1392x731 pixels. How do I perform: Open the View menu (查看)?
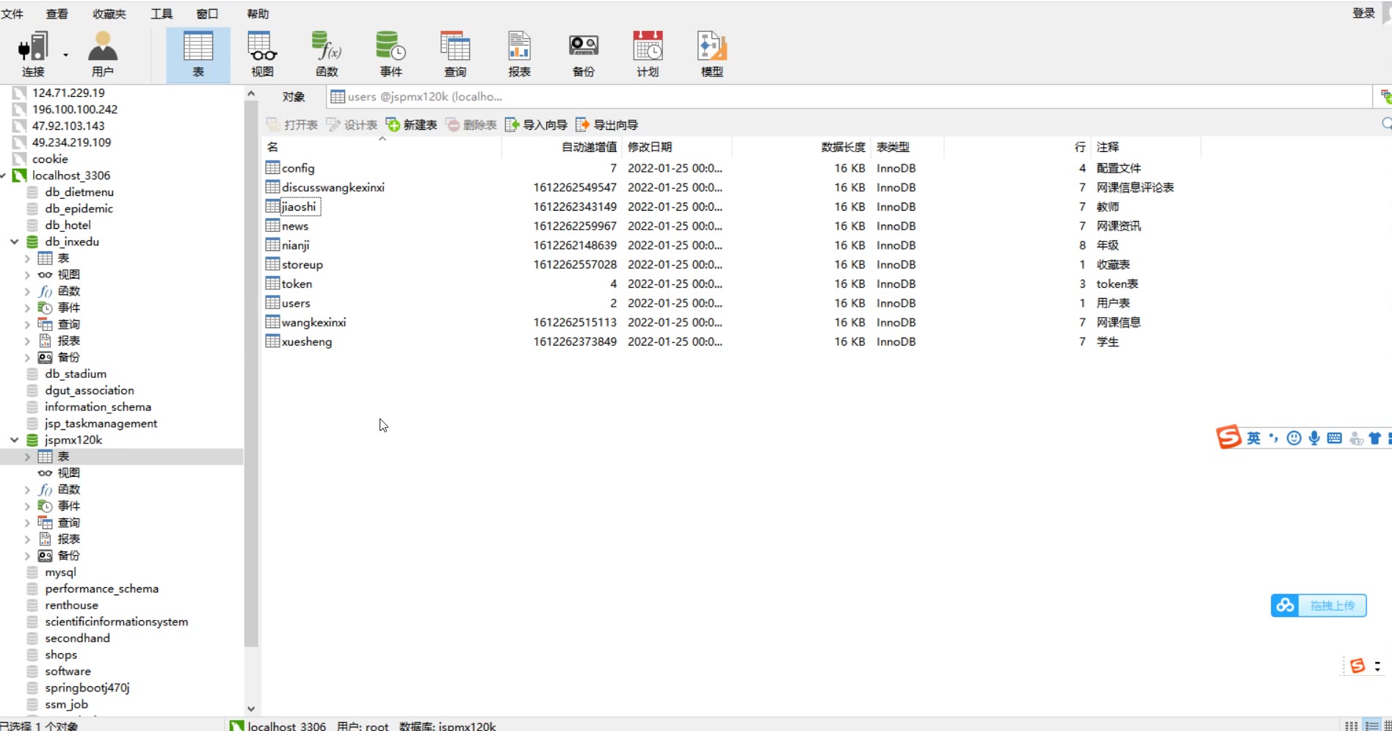(x=57, y=13)
